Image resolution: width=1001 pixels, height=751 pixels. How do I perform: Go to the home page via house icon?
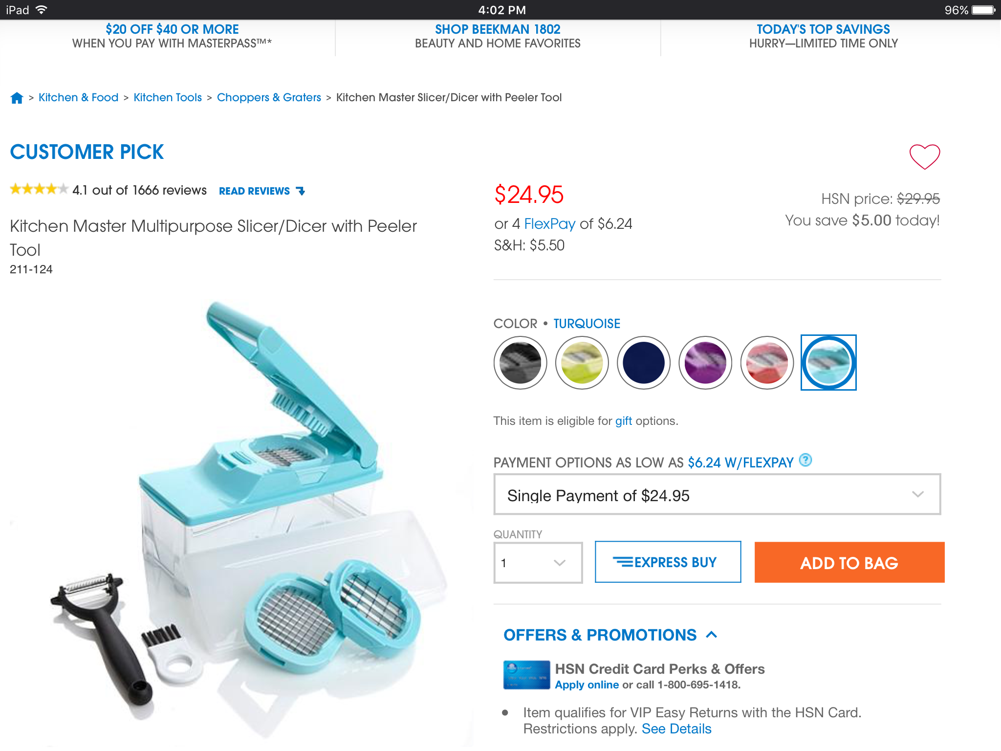pyautogui.click(x=17, y=98)
